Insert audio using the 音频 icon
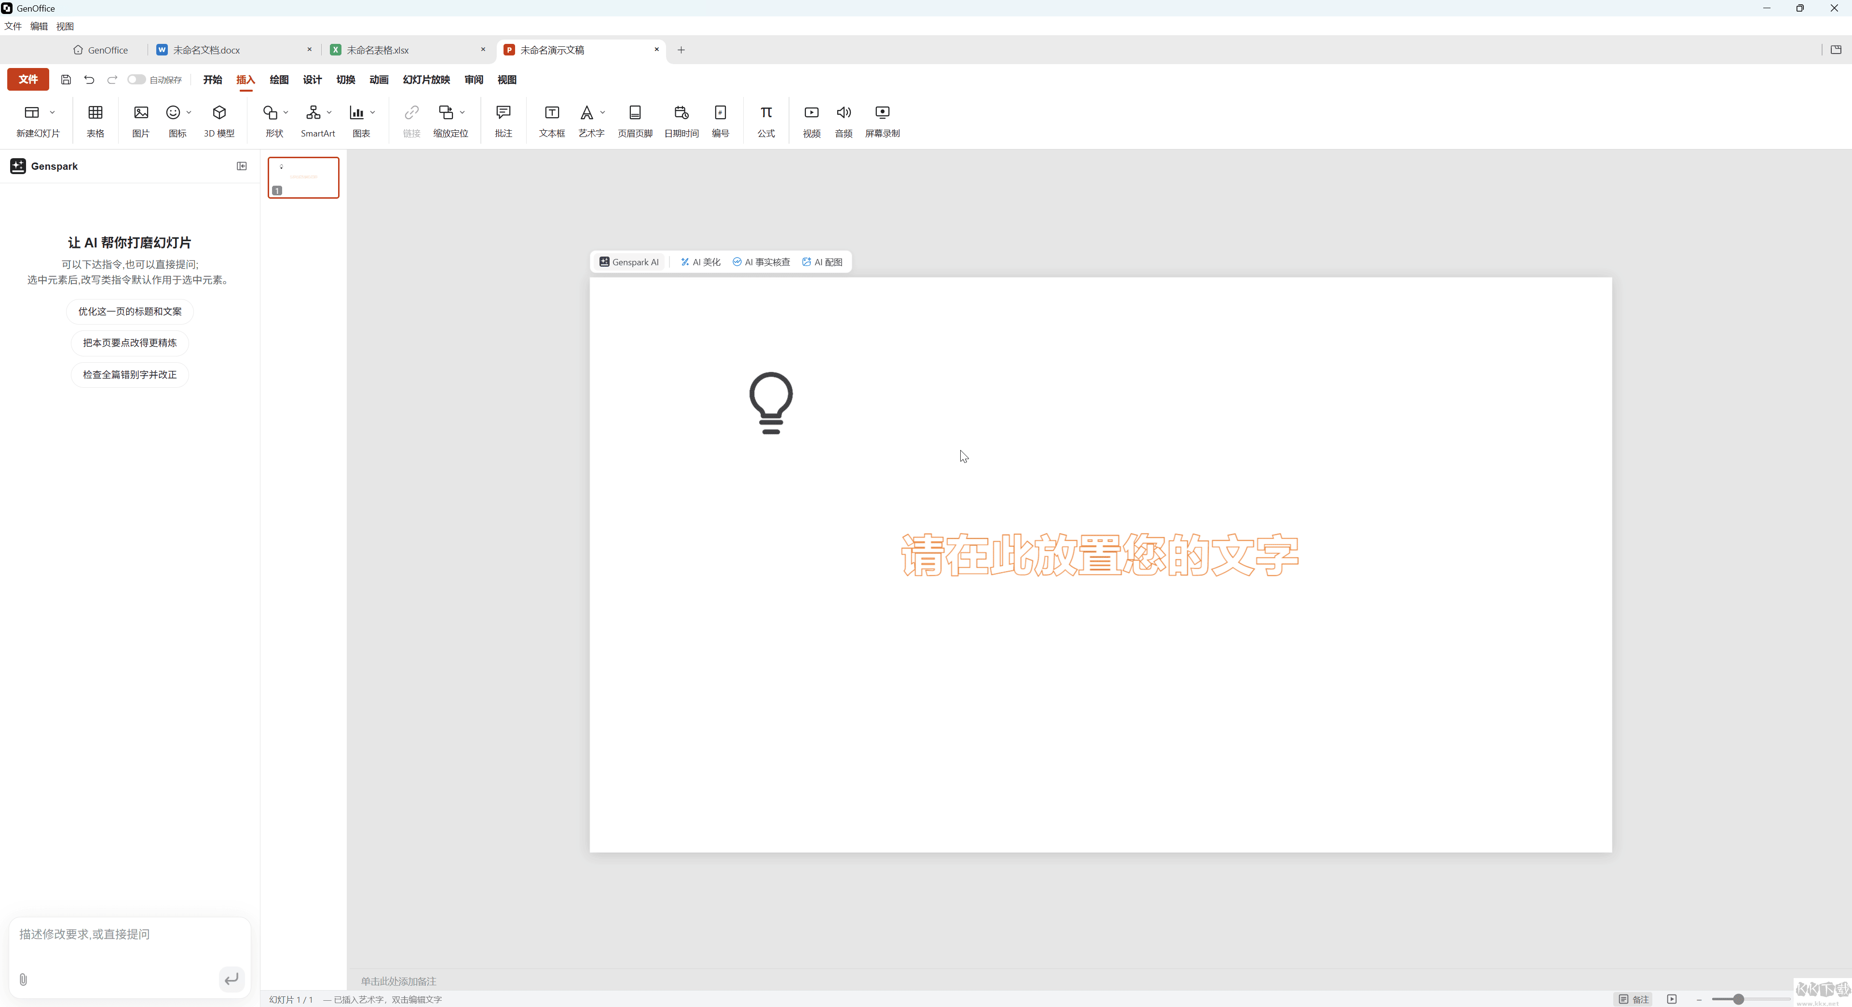The image size is (1852, 1007). click(x=844, y=121)
